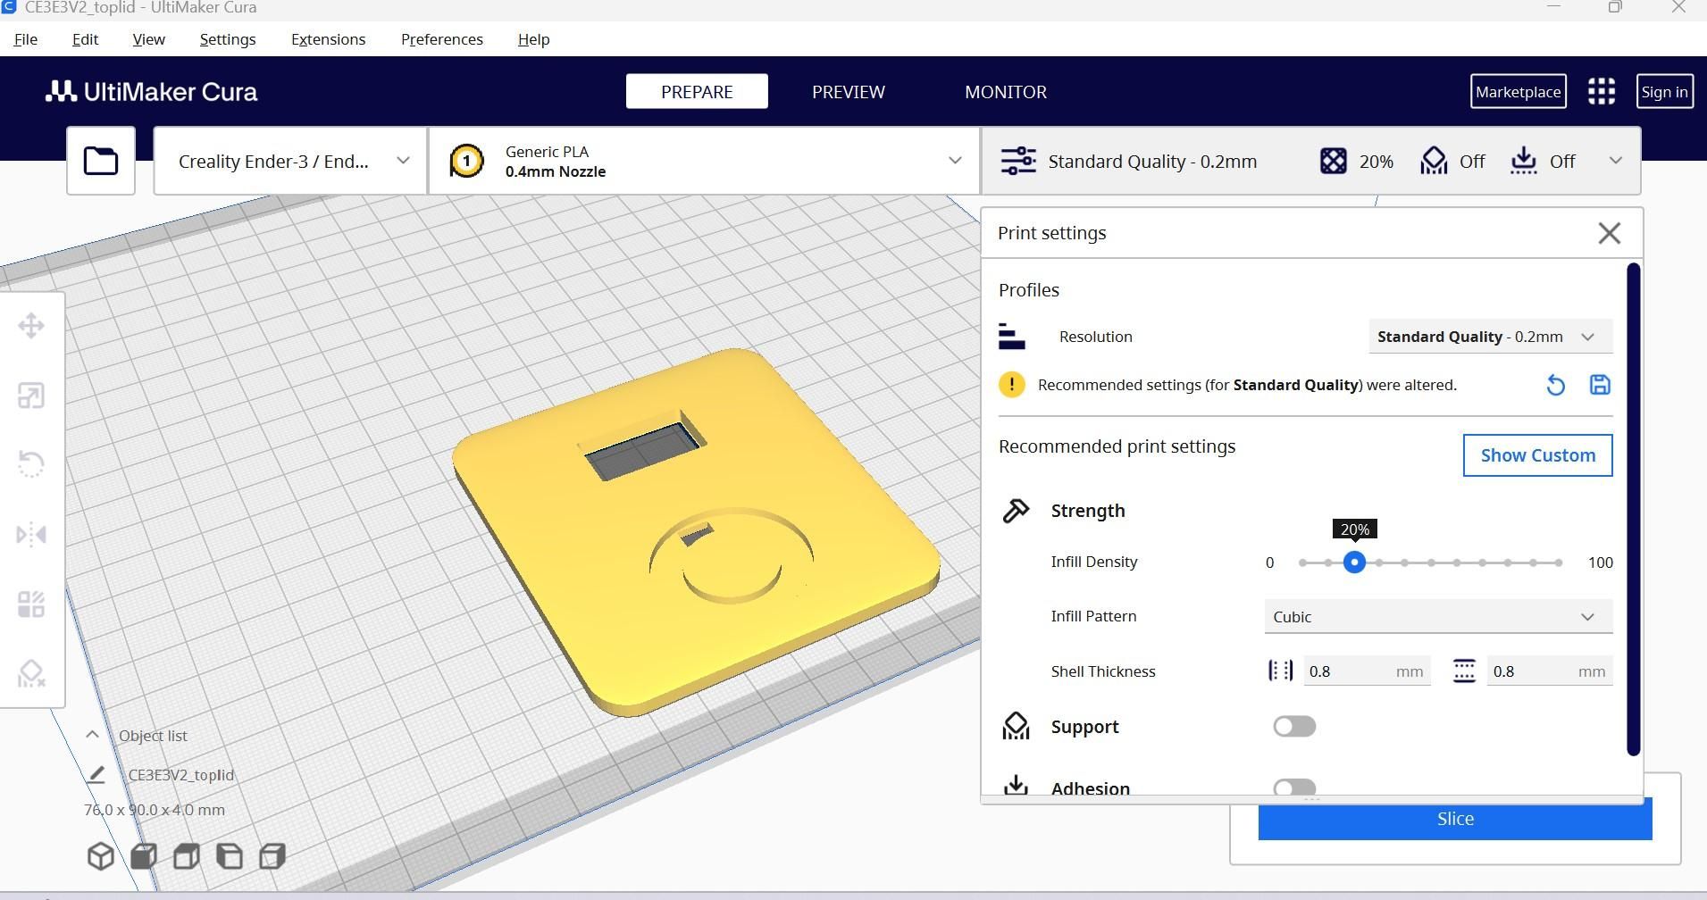
Task: Click the support Off icon in header
Action: point(1434,162)
